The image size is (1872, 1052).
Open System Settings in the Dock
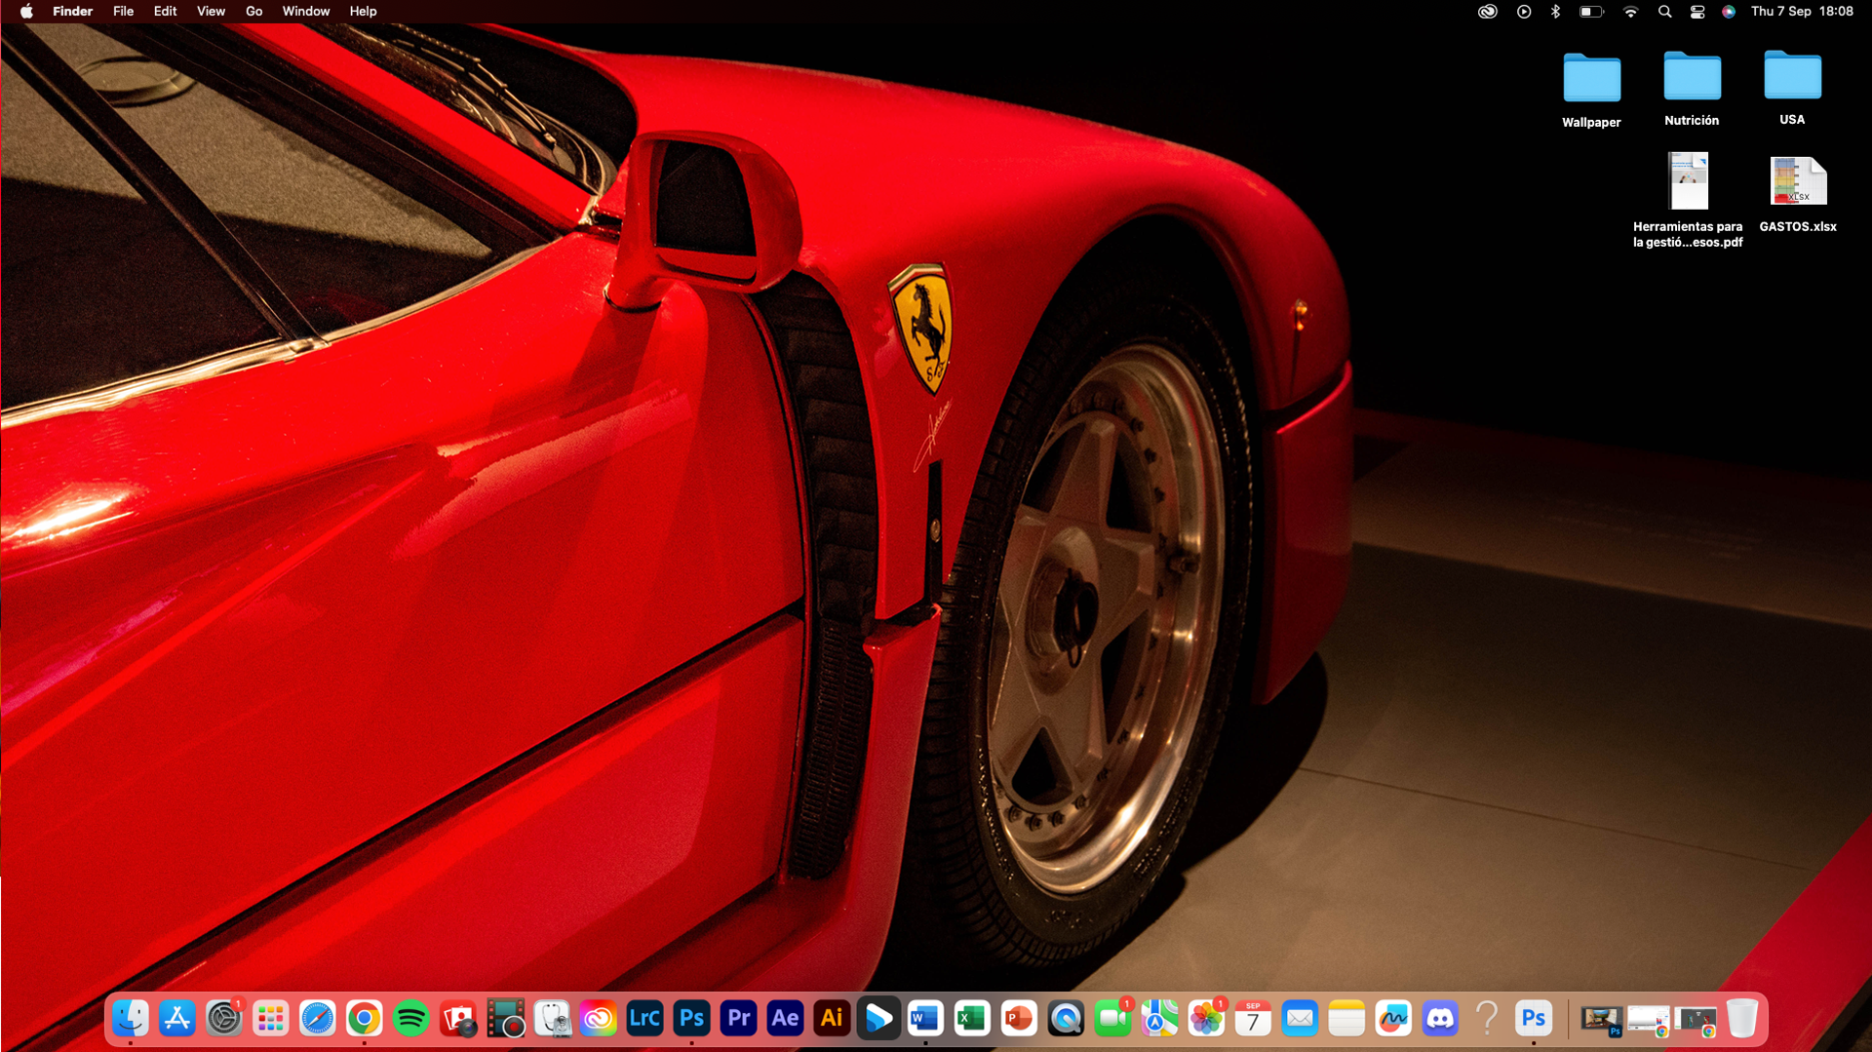[224, 1019]
